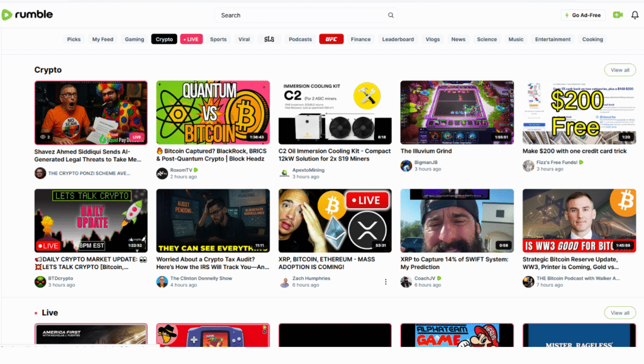Open the Immersion Cooling Kit C2 thumbnail
Viewport: 644px width, 364px height.
pos(335,113)
